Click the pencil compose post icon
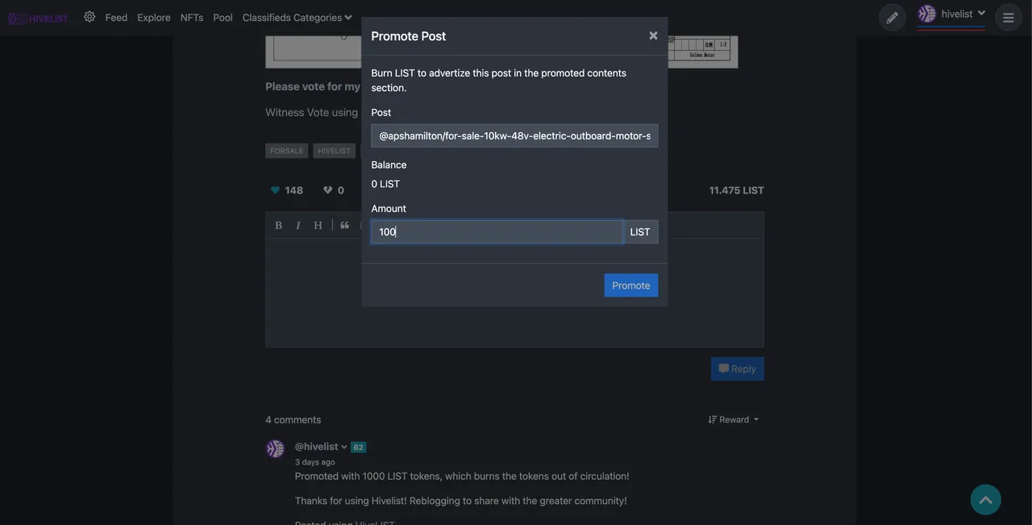The image size is (1032, 525). coord(893,18)
